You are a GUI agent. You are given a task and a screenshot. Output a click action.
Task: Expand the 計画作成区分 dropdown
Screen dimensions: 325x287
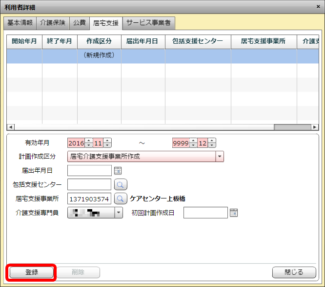220,157
